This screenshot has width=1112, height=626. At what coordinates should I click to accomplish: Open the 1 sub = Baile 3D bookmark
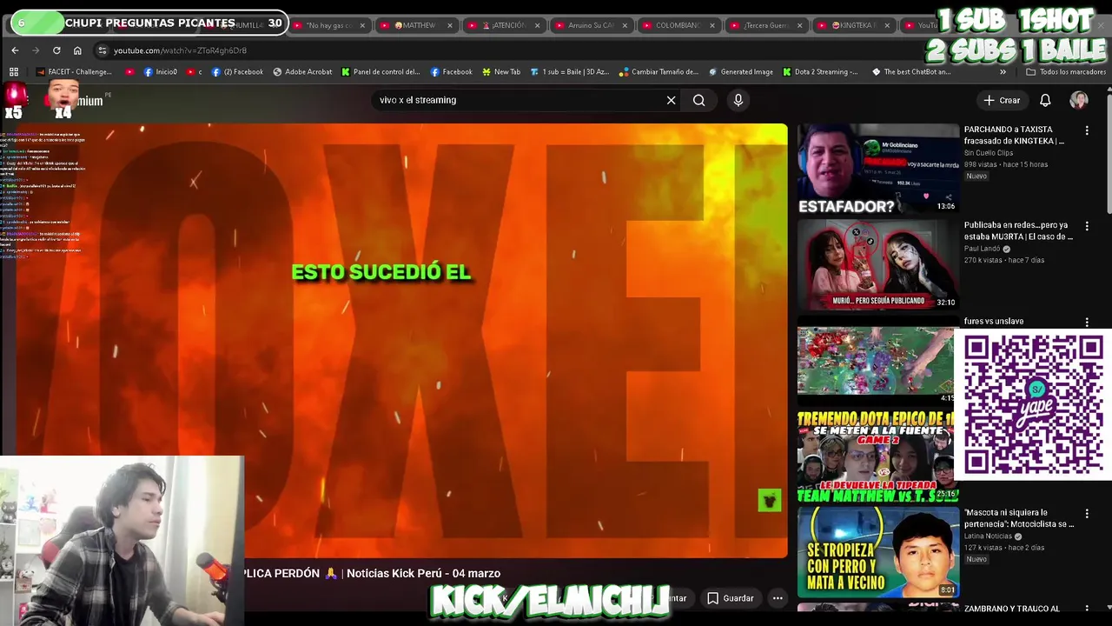570,72
